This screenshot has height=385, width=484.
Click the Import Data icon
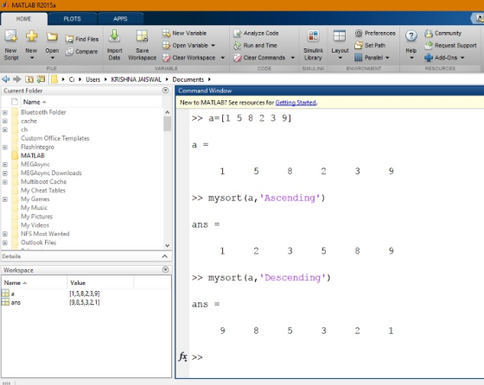(114, 36)
